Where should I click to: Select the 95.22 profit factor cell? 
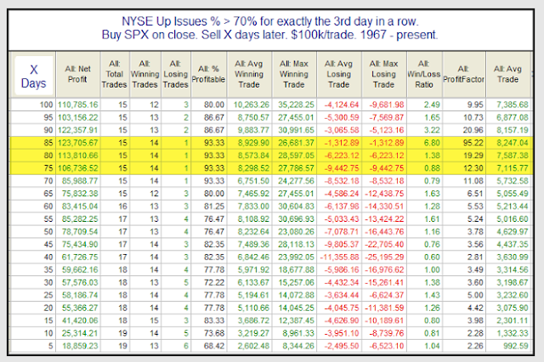coord(473,143)
